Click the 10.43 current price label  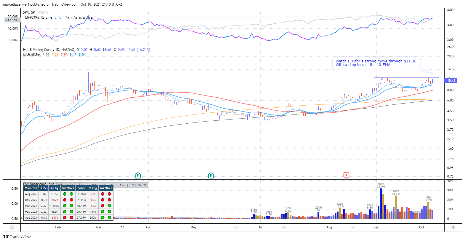tap(451, 80)
